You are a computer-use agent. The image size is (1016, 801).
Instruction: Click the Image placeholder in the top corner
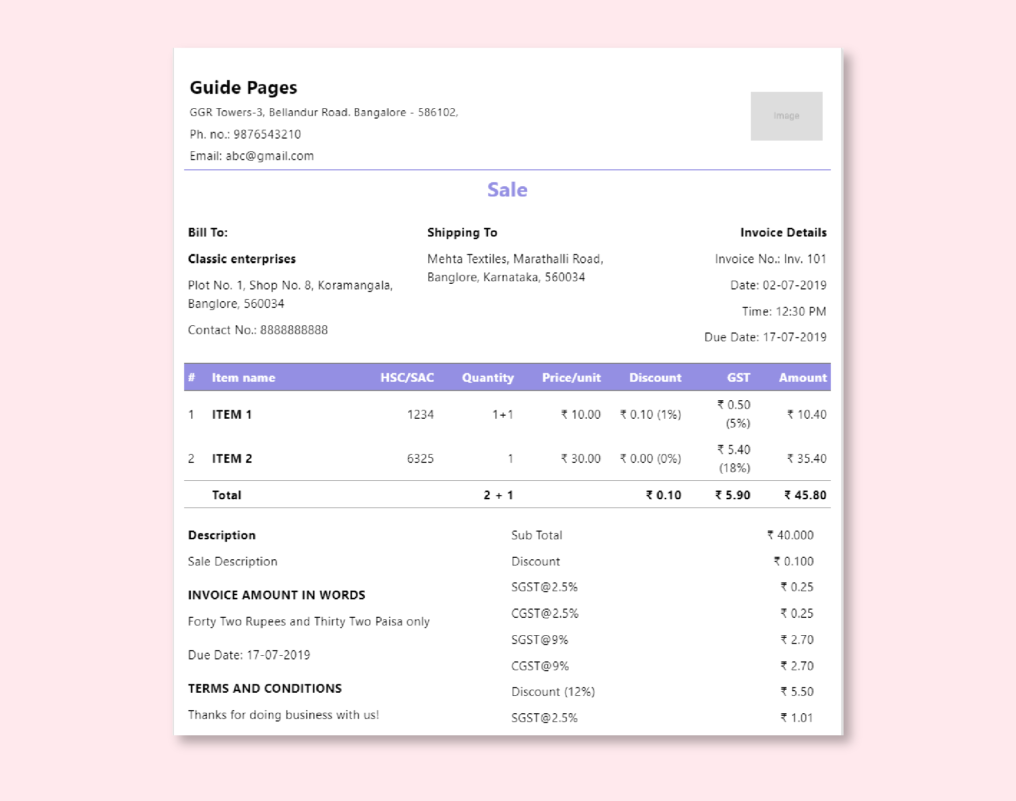[x=787, y=116]
